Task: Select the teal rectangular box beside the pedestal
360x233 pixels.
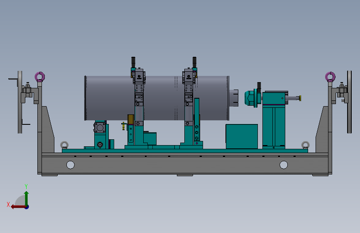Action: click(242, 136)
